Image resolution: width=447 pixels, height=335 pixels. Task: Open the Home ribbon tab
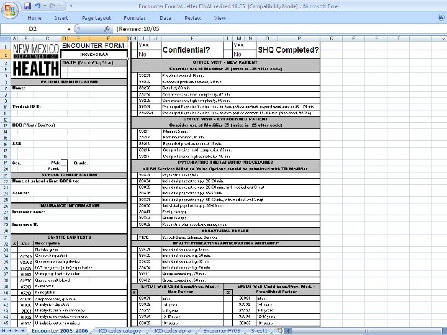[35, 18]
